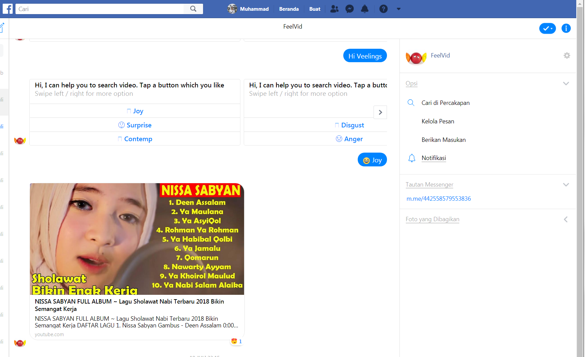Screen dimensions: 585x357
Task: Tap the Disgust option button
Action: pyautogui.click(x=349, y=125)
